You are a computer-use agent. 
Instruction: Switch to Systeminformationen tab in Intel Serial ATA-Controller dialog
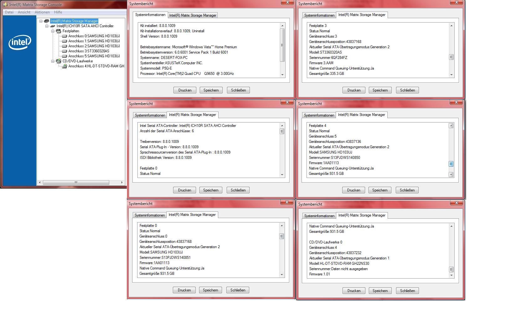pyautogui.click(x=150, y=115)
